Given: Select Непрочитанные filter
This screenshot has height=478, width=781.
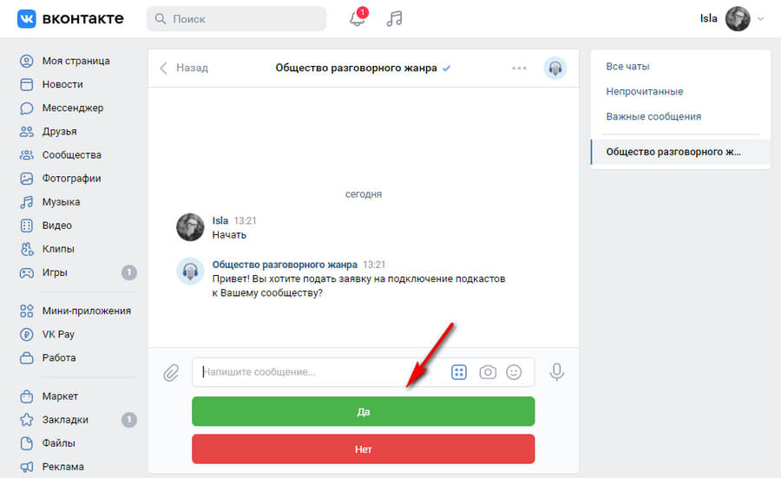Looking at the screenshot, I should (x=645, y=92).
